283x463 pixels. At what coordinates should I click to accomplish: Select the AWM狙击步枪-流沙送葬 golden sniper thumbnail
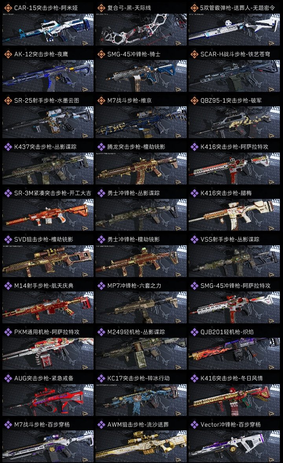tap(141, 446)
